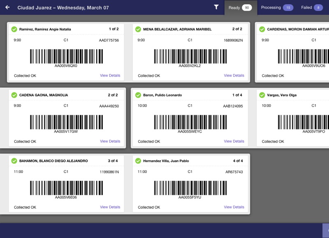Click document number AAB124095
Image resolution: width=329 pixels, height=238 pixels.
[x=233, y=106]
